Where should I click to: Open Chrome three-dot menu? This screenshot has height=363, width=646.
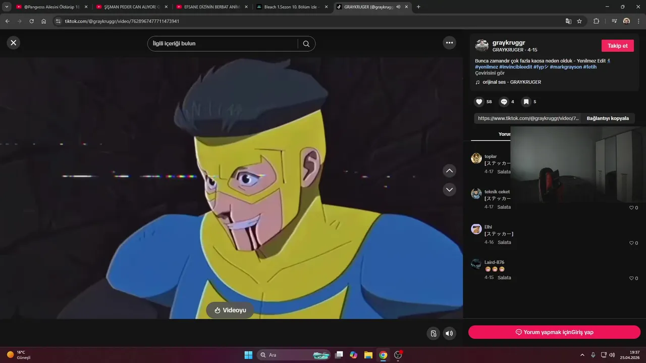coord(638,21)
